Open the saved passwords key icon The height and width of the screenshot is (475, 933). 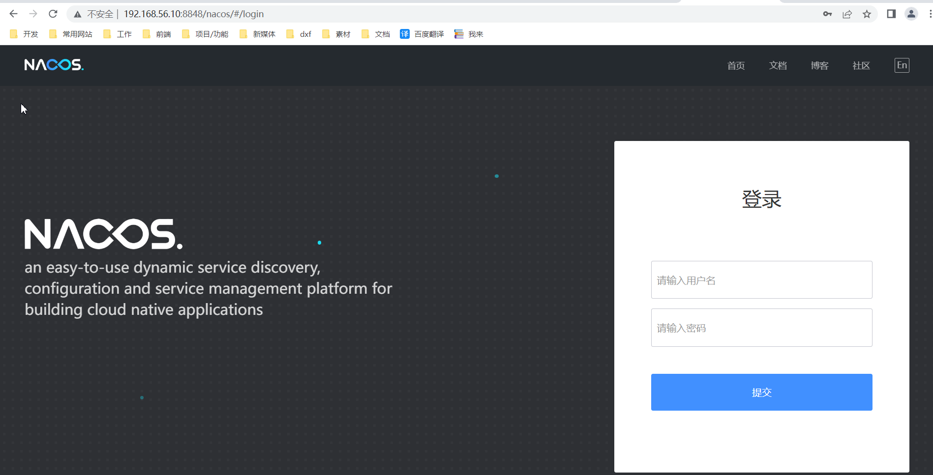coord(827,14)
